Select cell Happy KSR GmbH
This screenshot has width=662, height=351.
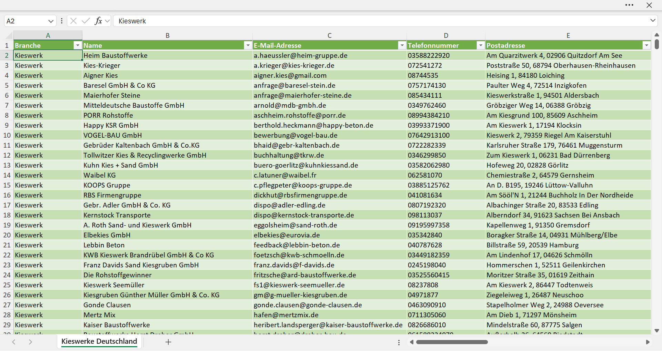pos(168,125)
